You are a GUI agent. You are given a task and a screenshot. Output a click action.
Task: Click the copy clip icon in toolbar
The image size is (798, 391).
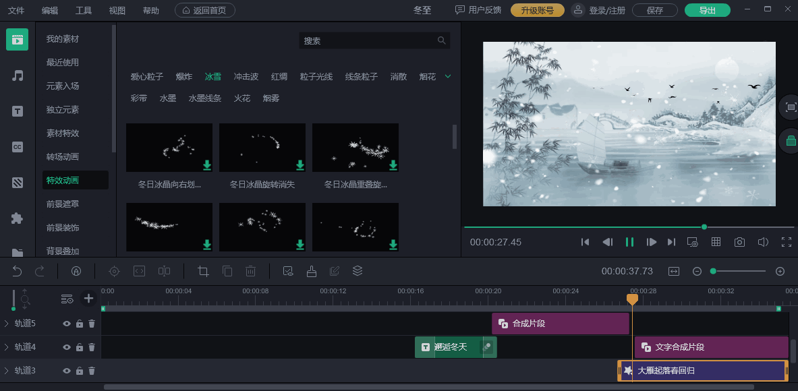click(227, 272)
